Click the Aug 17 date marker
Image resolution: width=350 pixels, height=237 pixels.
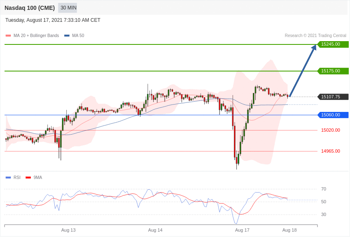[x=242, y=230]
